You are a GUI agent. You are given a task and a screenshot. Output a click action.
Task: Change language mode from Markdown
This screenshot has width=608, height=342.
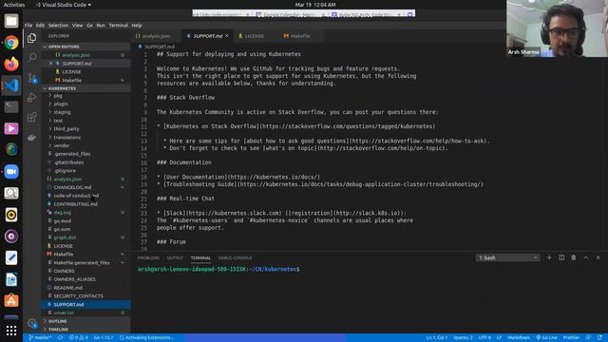519,337
